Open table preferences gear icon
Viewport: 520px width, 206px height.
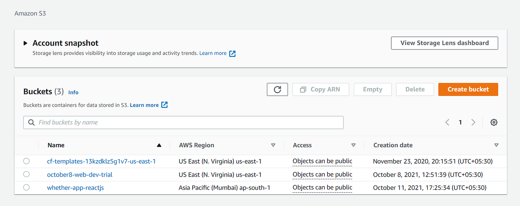tap(494, 122)
